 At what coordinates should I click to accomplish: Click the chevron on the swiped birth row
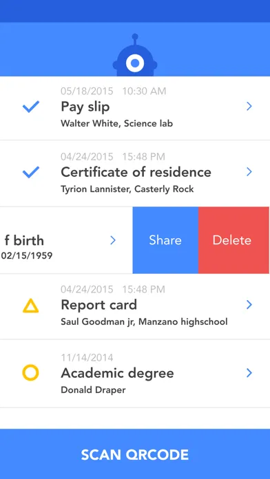[113, 240]
